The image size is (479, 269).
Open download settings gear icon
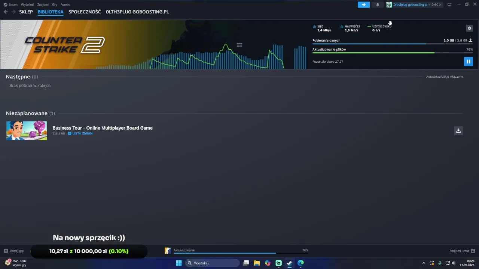click(x=469, y=28)
